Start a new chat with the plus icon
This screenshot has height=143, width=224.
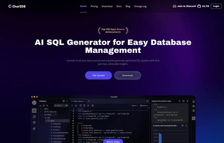pyautogui.click(x=180, y=101)
